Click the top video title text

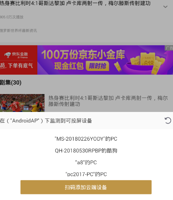click(75, 3)
